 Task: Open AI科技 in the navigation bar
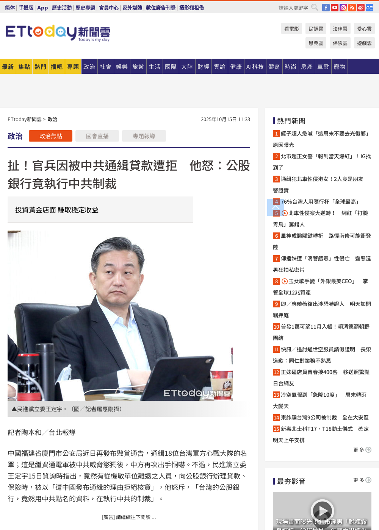coord(255,67)
